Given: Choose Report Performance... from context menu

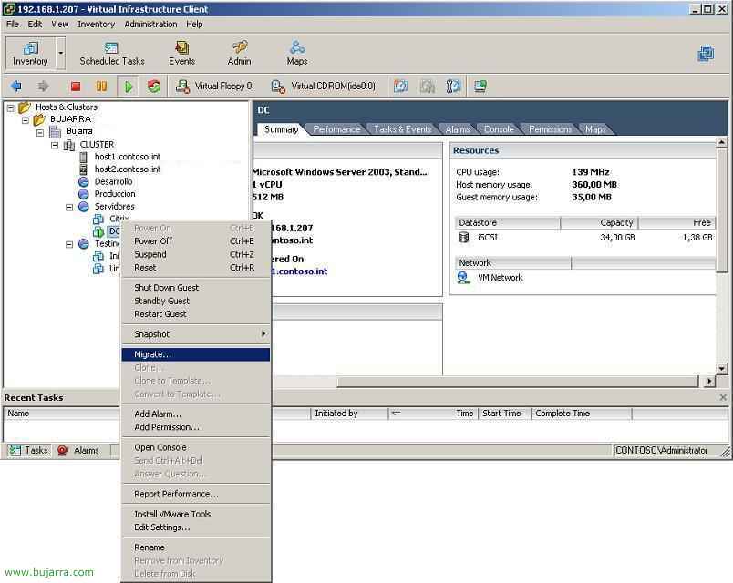Looking at the screenshot, I should tap(196, 495).
